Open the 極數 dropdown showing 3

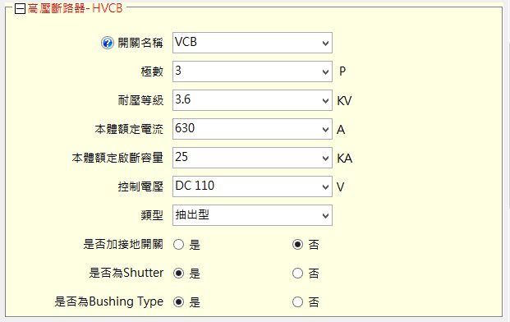tap(252, 71)
